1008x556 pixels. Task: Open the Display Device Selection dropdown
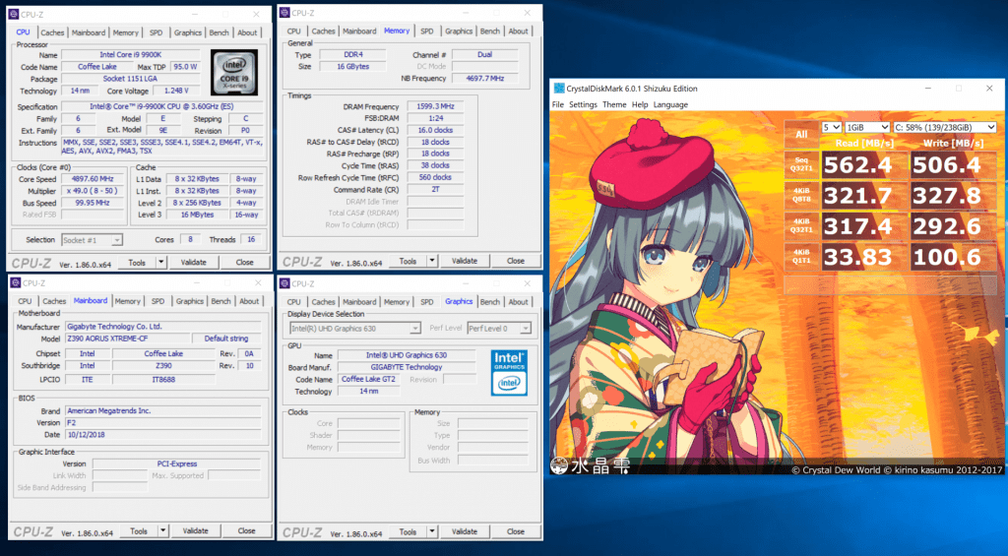(x=354, y=329)
